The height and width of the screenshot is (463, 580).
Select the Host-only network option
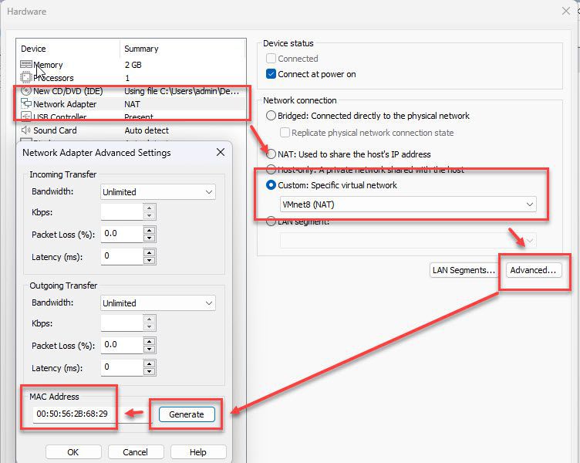(x=271, y=170)
